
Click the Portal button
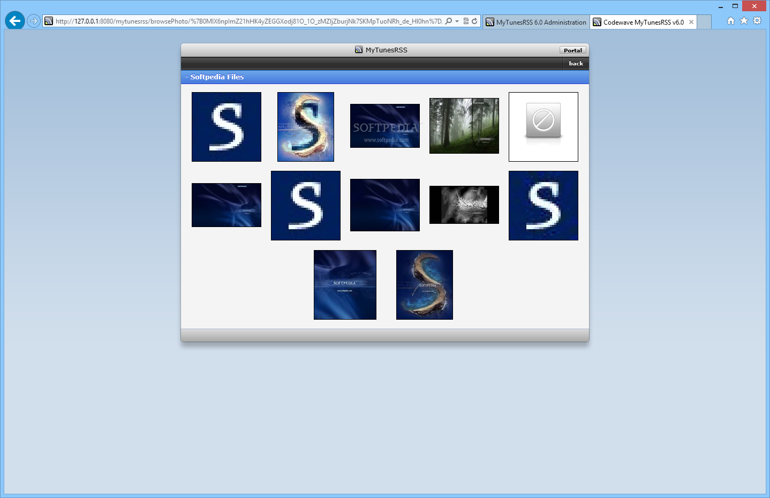[x=573, y=50]
